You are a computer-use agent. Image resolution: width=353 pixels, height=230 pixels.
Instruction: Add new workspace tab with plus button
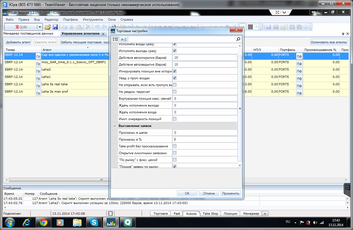point(265,214)
